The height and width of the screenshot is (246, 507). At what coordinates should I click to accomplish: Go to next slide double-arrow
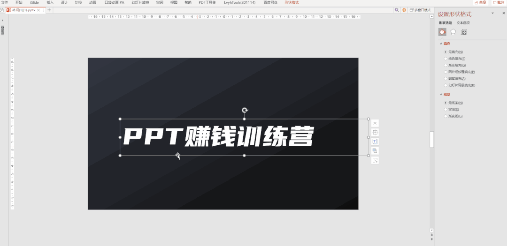(x=432, y=239)
